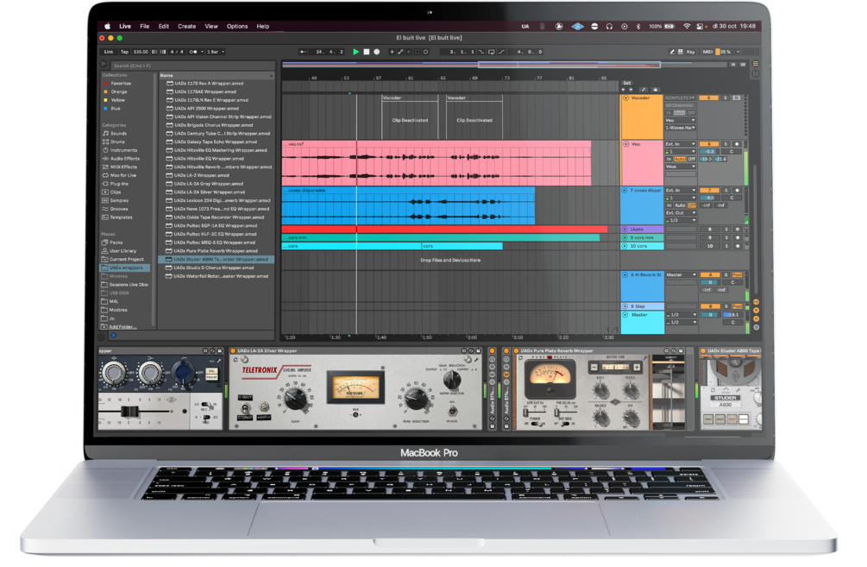This screenshot has height=567, width=867.
Task: Open the Ext. In dropdown on Veu track
Action: click(680, 144)
